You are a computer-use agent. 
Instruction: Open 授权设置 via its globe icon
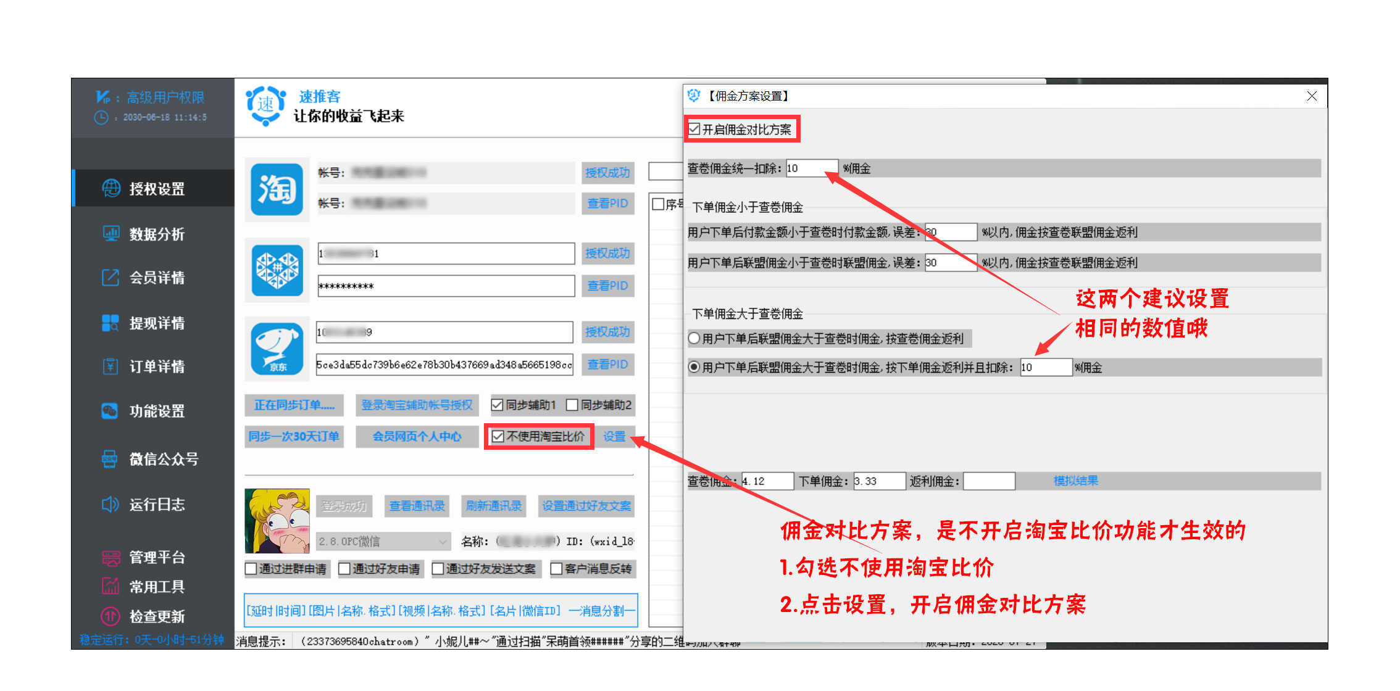pos(111,188)
